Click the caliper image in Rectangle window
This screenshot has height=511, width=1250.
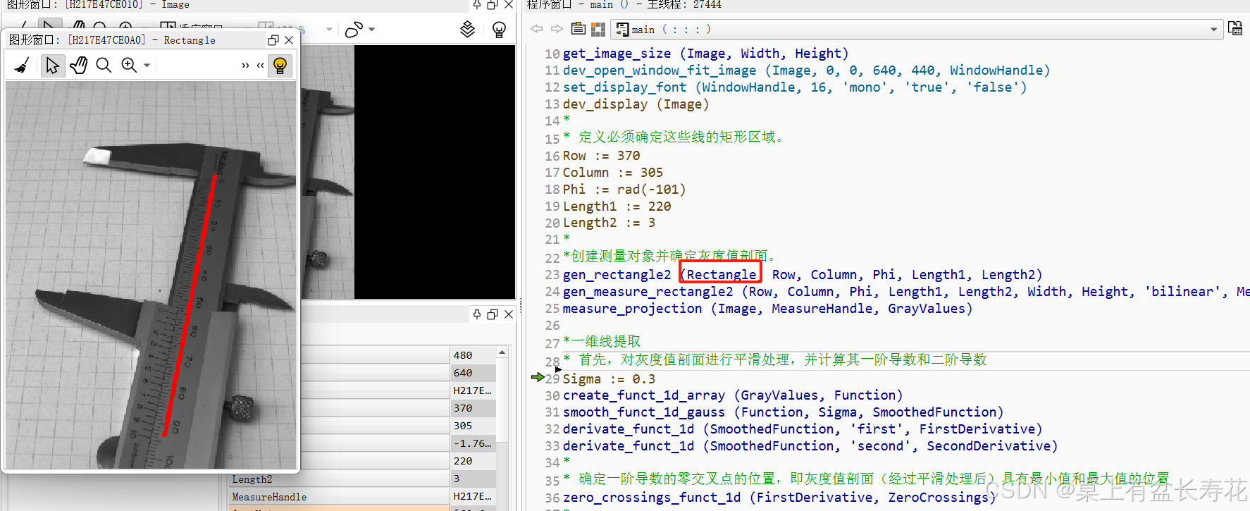(151, 275)
